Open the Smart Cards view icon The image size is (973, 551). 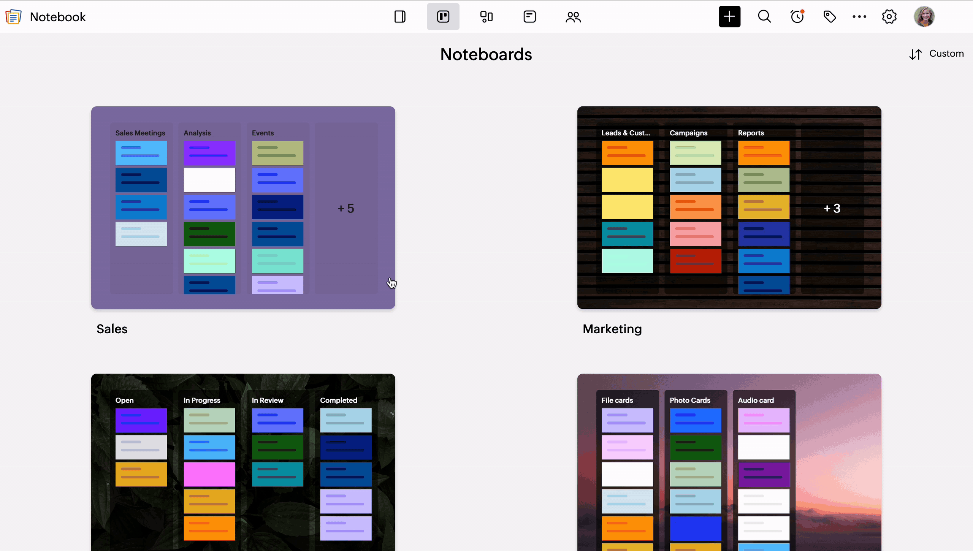pos(486,17)
